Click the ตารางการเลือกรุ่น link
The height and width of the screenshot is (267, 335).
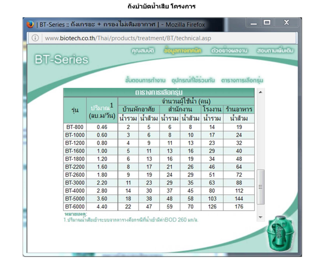point(242,80)
